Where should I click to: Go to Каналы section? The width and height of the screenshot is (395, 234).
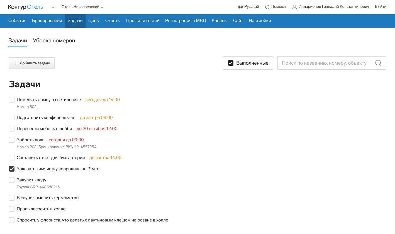[220, 21]
